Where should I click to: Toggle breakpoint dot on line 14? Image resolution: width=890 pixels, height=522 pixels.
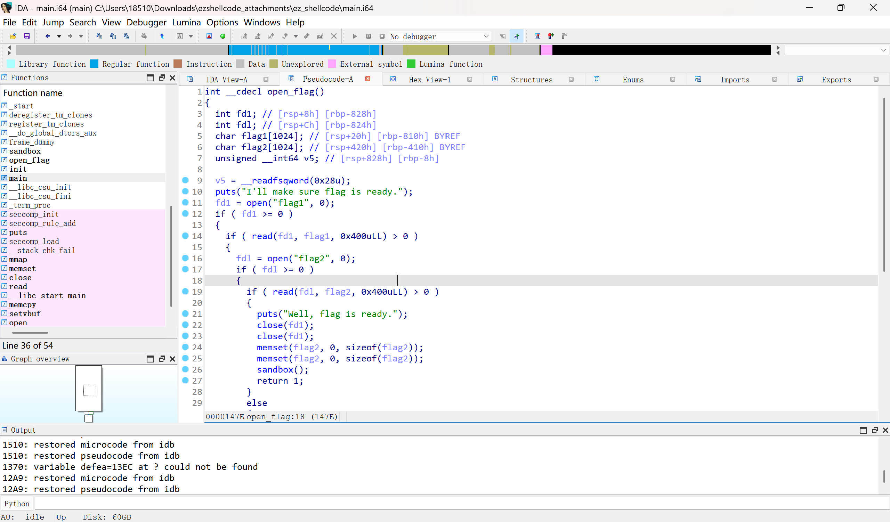coord(185,236)
